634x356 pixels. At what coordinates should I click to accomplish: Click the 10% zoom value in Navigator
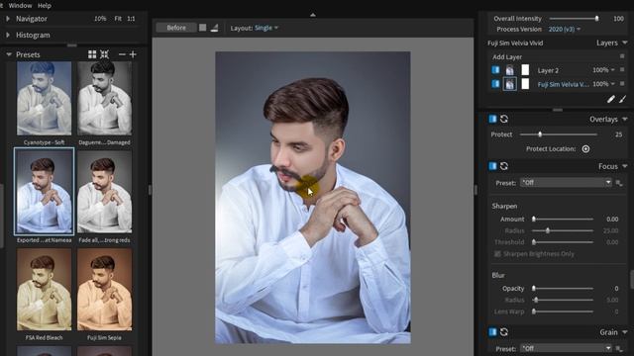coord(100,19)
